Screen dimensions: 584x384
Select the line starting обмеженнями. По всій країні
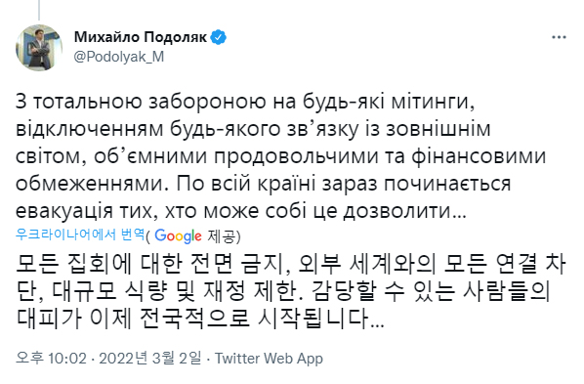tap(263, 184)
